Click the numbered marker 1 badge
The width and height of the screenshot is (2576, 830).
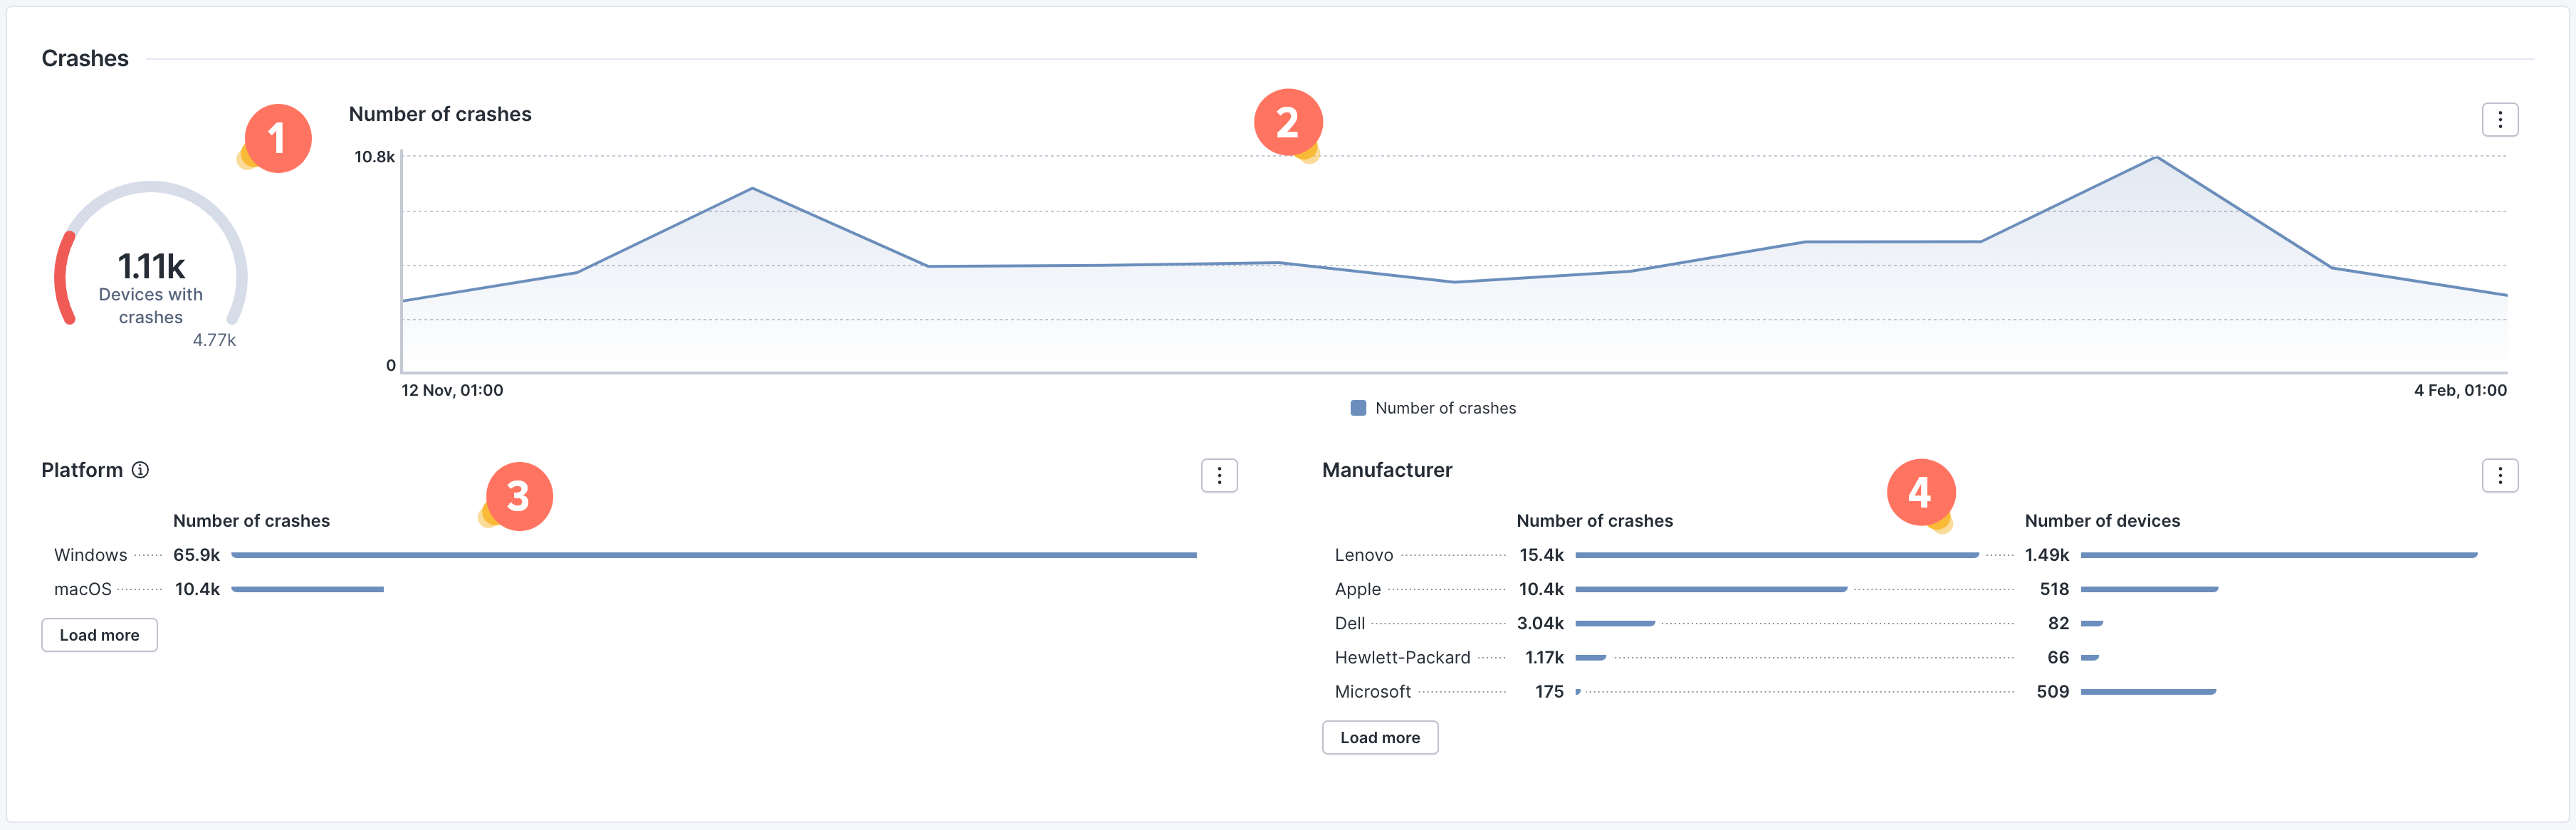point(277,138)
